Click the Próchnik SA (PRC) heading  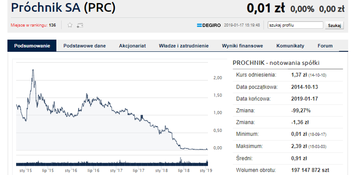[63, 8]
